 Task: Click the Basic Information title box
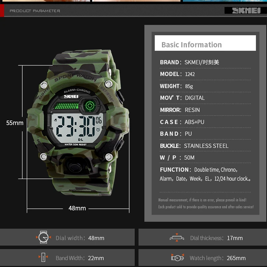(205, 43)
